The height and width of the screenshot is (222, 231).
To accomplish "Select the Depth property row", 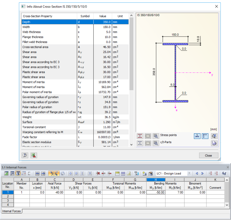I will (75, 22).
